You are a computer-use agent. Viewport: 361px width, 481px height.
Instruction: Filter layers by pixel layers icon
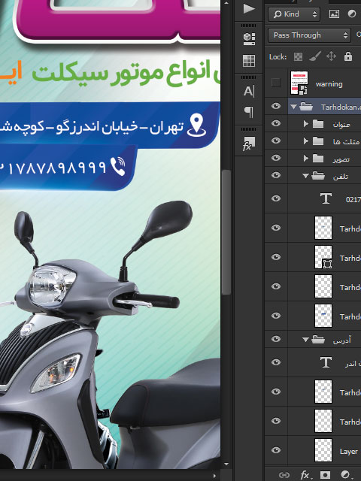tap(334, 14)
